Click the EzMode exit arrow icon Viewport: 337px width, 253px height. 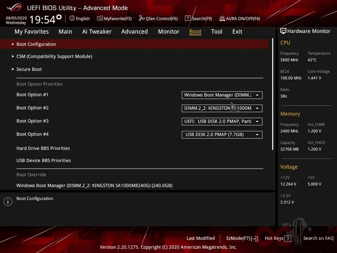255,239
